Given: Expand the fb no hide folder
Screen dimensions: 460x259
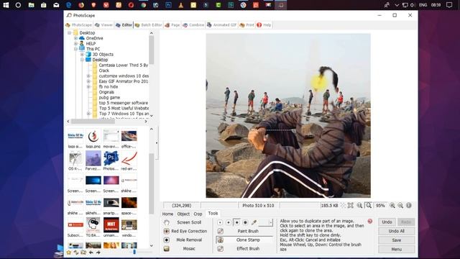Looking at the screenshot, I should click(x=88, y=86).
